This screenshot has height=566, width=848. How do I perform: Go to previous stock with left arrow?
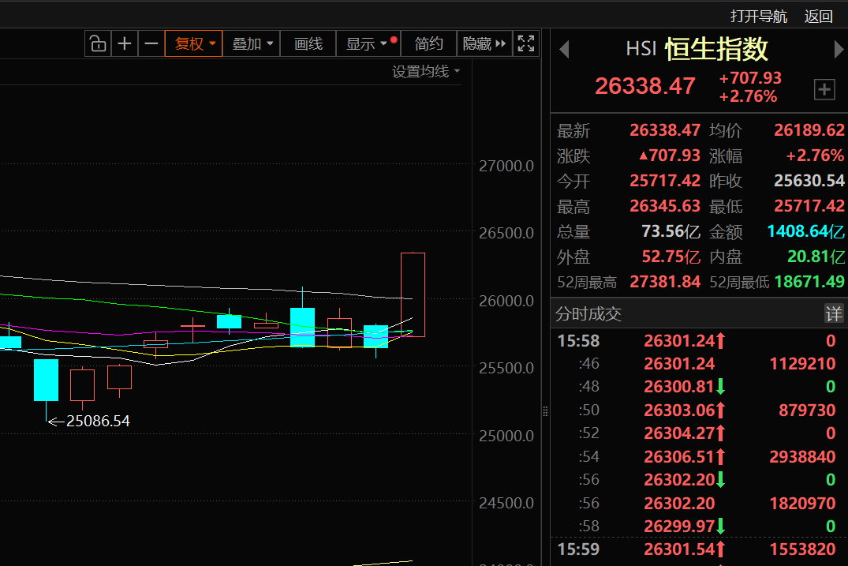[564, 50]
